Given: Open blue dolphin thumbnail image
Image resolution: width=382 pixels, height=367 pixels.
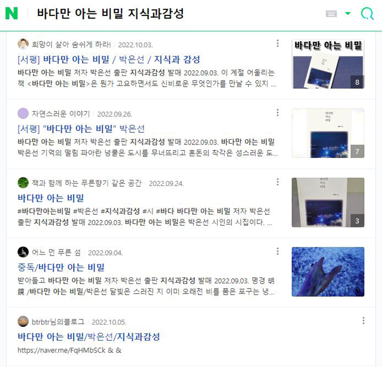Looking at the screenshot, I should (x=328, y=272).
